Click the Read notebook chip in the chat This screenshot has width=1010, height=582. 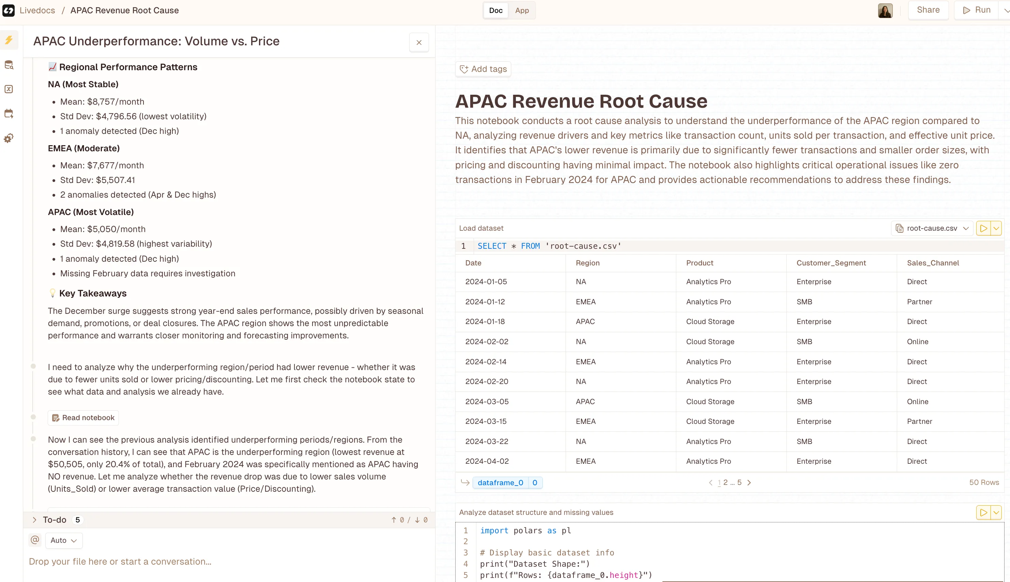pyautogui.click(x=83, y=417)
